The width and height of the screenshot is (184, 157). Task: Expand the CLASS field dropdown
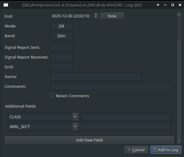coord(75,117)
